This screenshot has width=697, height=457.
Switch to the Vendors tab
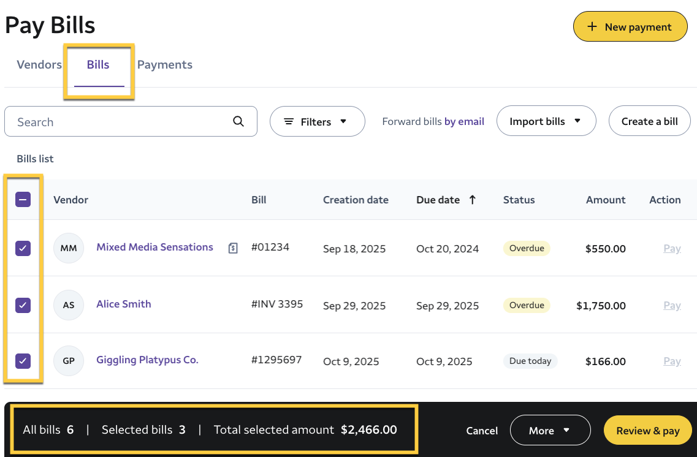point(39,65)
